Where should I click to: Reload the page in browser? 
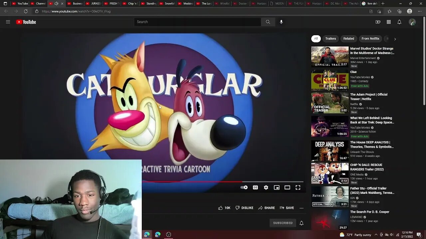tap(26, 11)
